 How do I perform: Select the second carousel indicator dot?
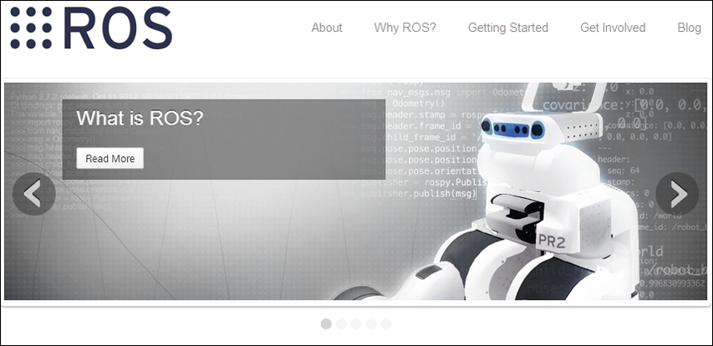pos(341,323)
